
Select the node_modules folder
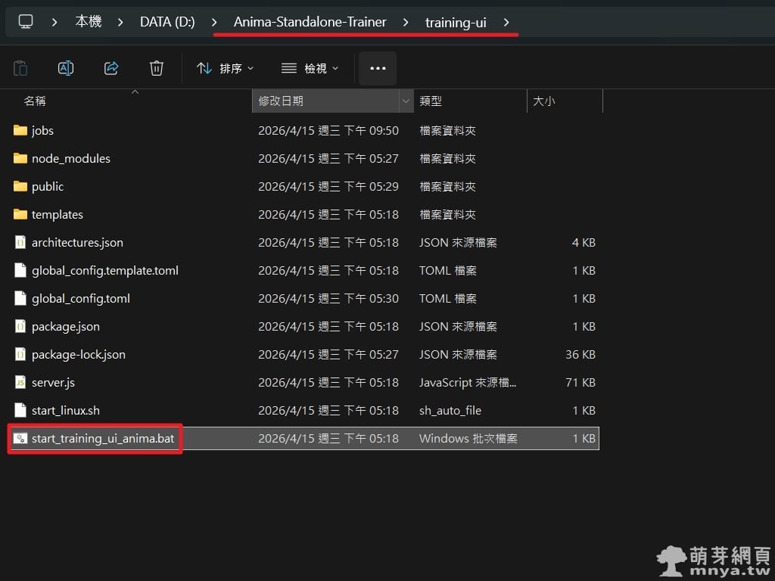click(x=70, y=159)
